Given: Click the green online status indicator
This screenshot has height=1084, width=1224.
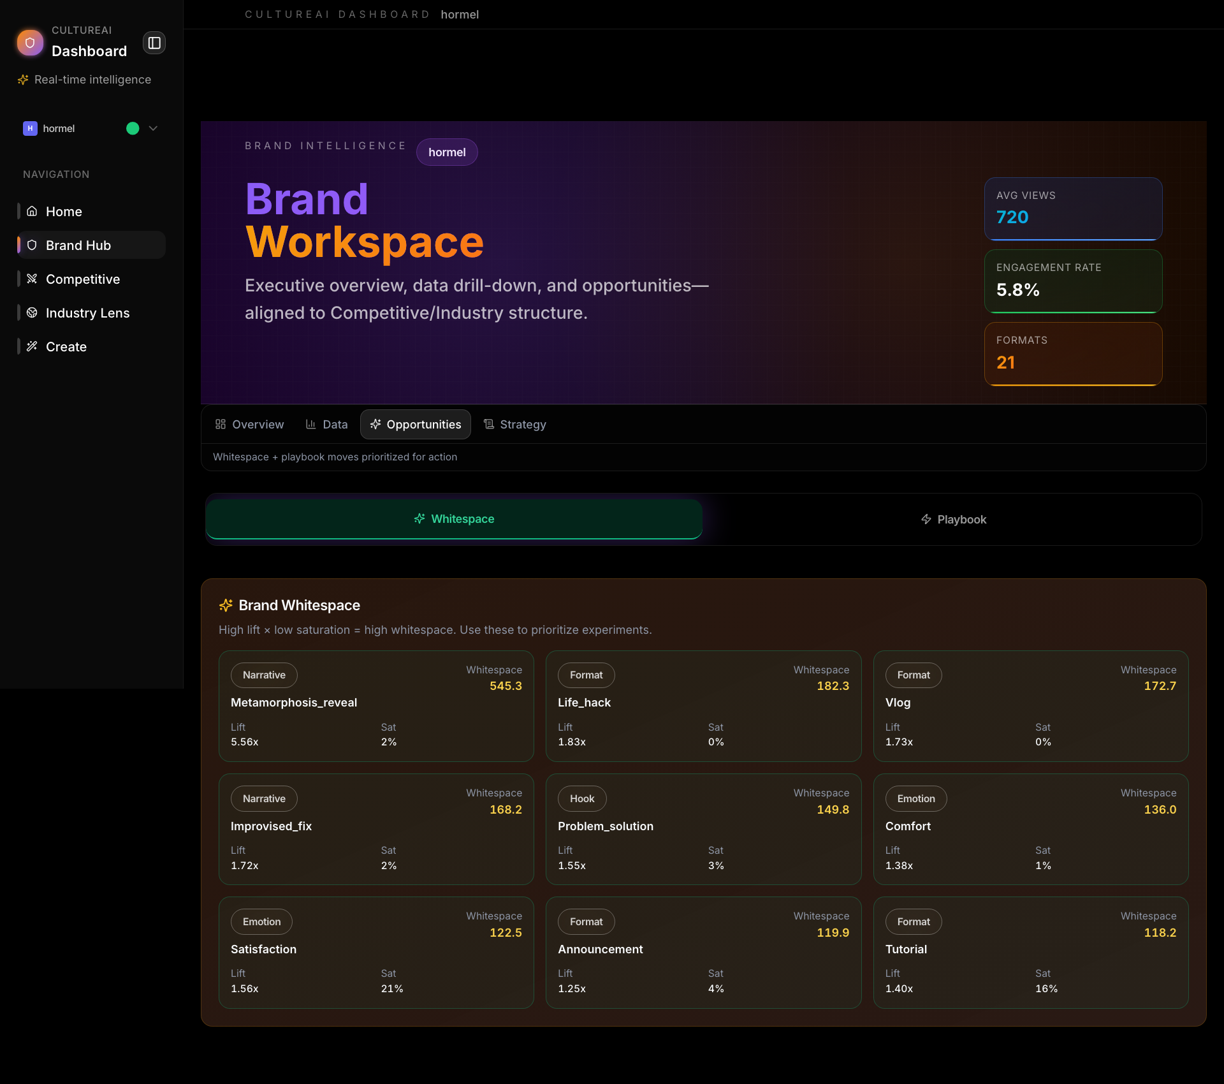Looking at the screenshot, I should 131,128.
